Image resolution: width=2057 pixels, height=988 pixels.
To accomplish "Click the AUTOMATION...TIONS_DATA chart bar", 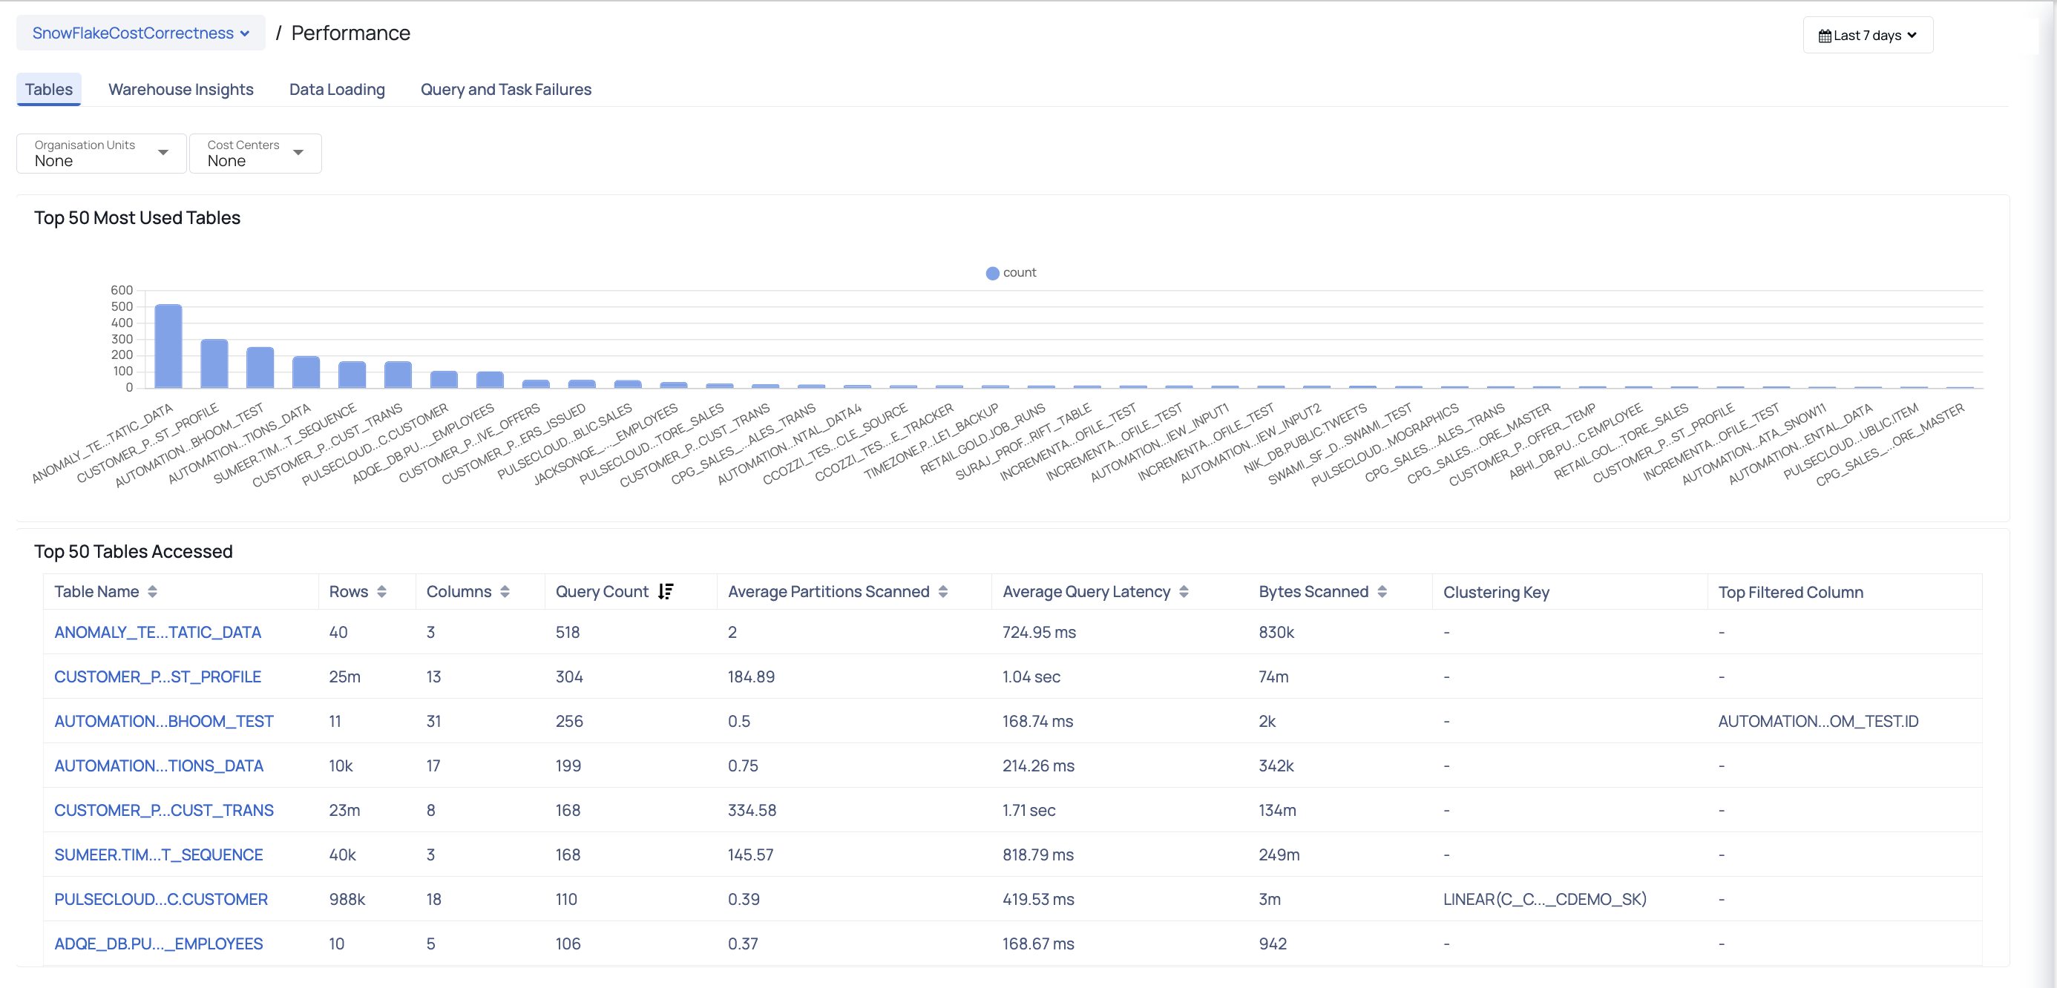I will [306, 372].
